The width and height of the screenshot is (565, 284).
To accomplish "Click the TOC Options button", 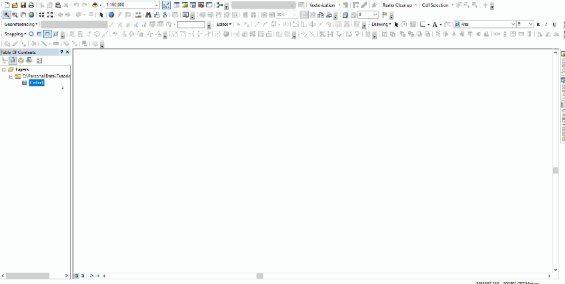I will (39, 61).
